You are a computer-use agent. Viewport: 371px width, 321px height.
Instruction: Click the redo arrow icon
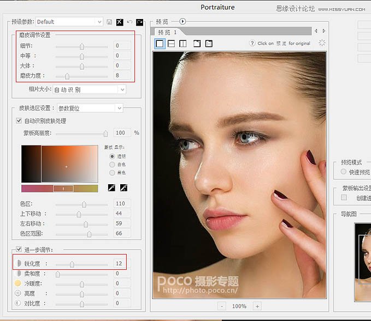tap(139, 22)
